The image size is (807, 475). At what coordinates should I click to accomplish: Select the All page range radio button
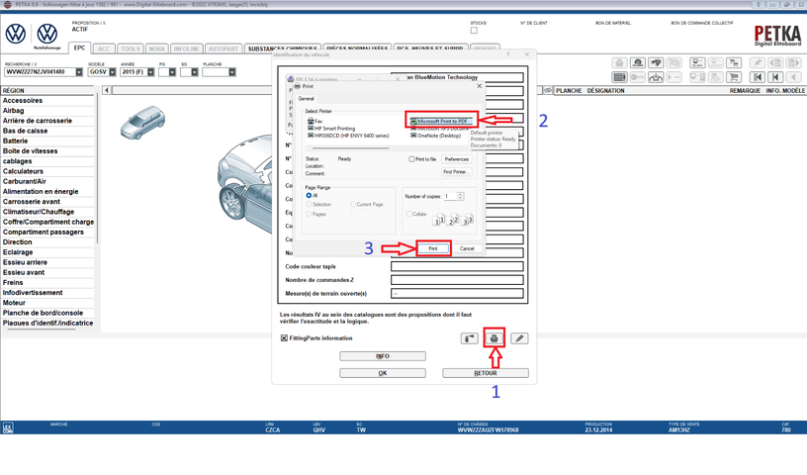pos(309,195)
